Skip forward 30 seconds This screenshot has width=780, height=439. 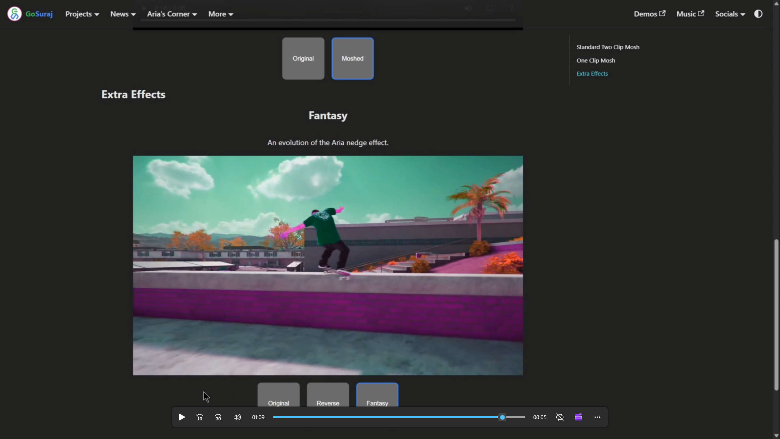[218, 417]
